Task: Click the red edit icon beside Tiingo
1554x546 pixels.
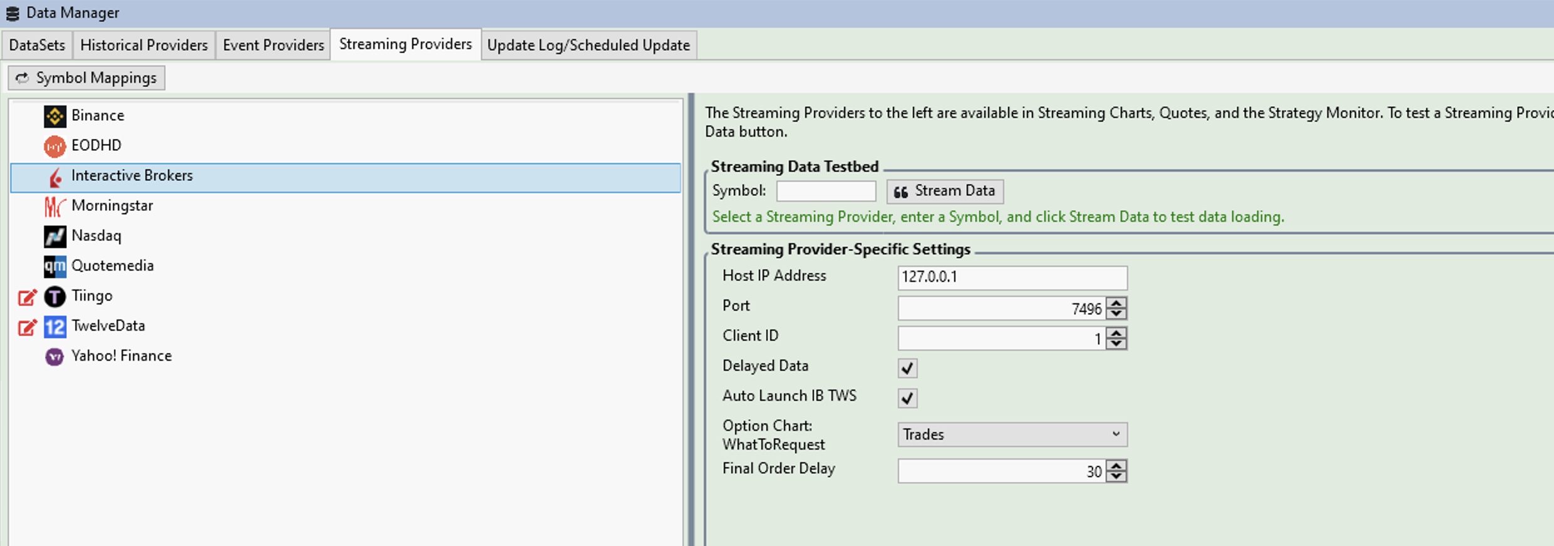Action: point(27,297)
